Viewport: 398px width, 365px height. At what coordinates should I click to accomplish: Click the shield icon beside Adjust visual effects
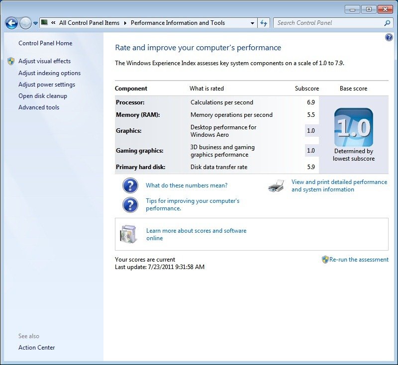[x=11, y=61]
